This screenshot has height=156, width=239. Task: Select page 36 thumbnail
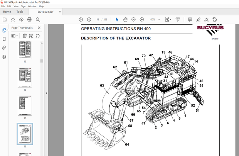[25, 77]
